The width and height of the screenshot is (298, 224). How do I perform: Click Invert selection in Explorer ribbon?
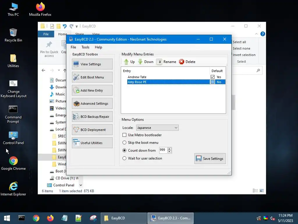tap(244, 55)
